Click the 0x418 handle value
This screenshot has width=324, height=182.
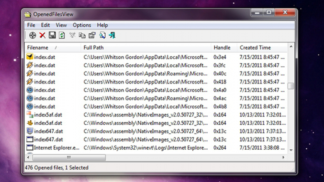tap(220, 82)
